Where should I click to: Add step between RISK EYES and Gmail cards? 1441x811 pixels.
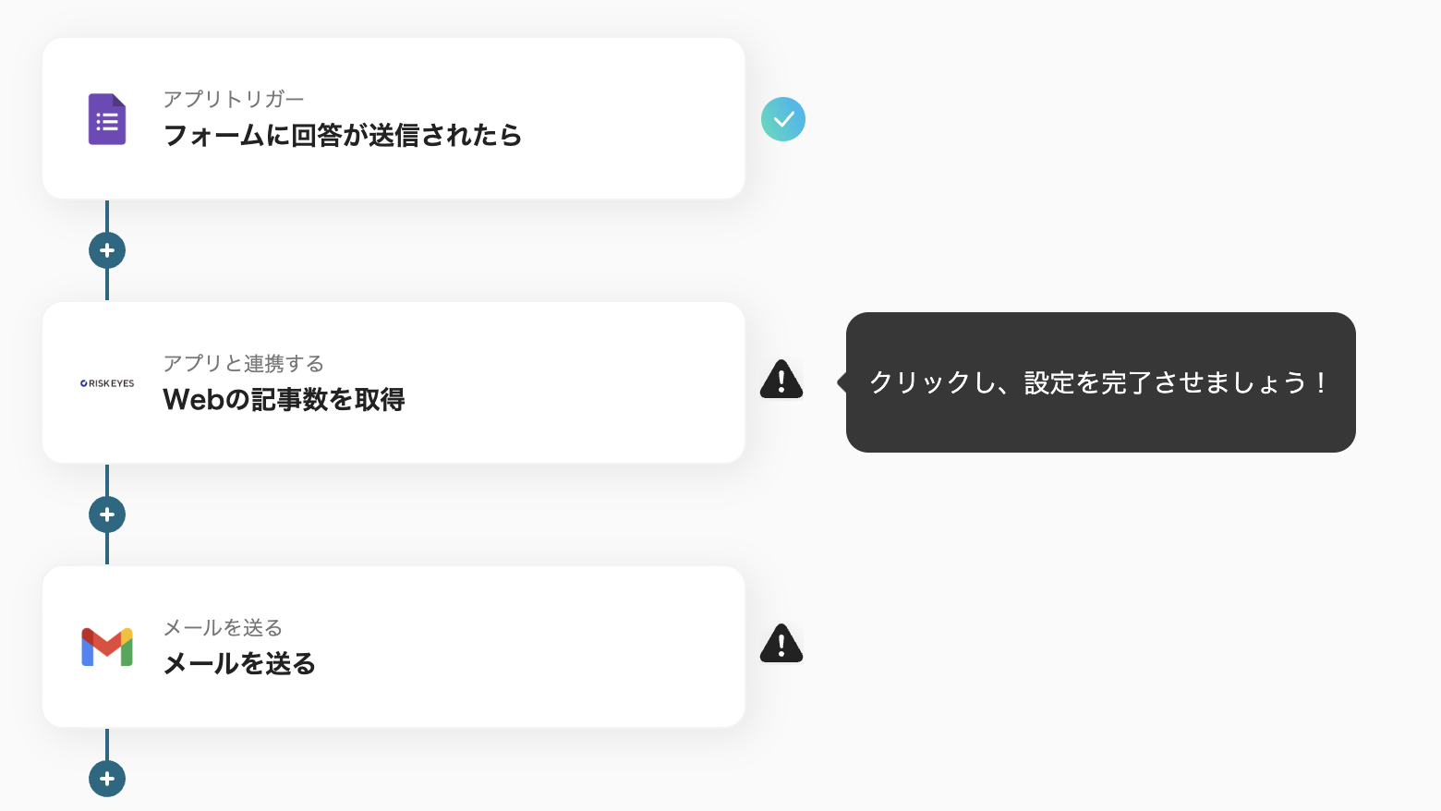(x=107, y=514)
